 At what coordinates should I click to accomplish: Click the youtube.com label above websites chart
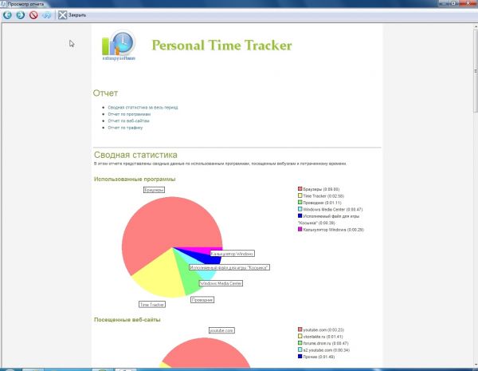[221, 330]
